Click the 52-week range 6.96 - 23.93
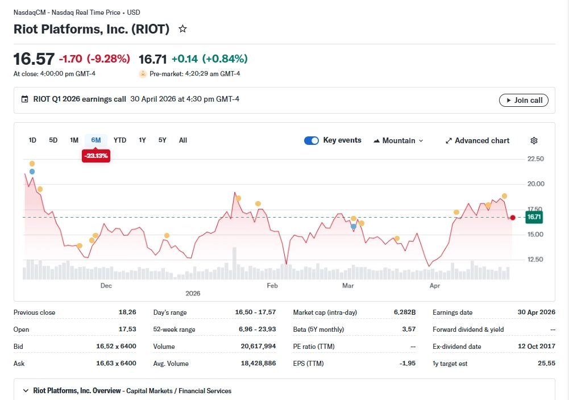573x400 pixels. pyautogui.click(x=258, y=329)
